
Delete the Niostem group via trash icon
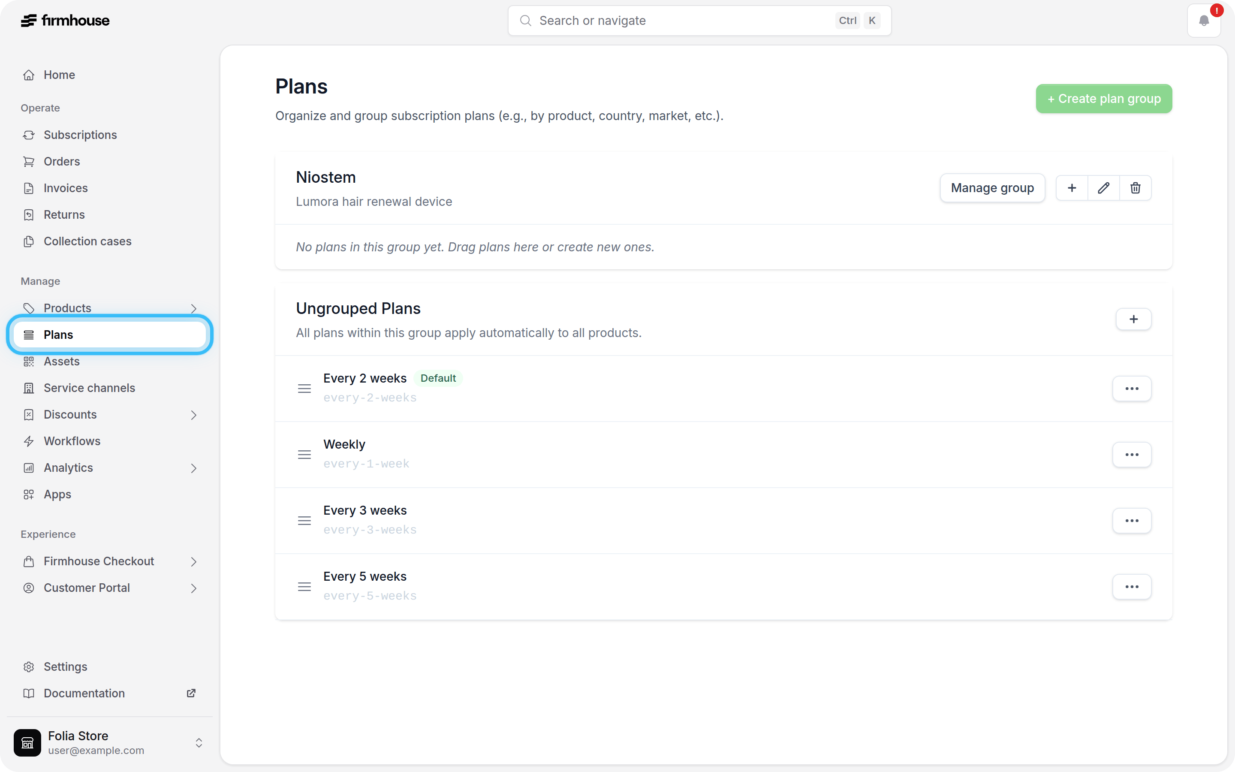[1135, 188]
